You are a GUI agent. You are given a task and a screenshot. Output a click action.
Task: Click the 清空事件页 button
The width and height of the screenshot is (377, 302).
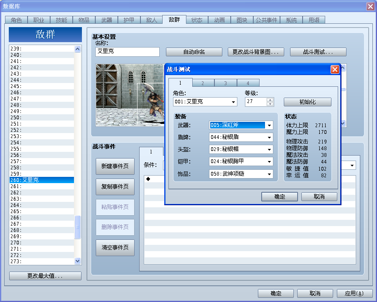pyautogui.click(x=115, y=247)
